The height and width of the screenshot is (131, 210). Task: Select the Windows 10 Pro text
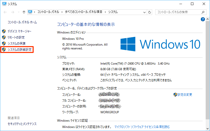point(73,39)
